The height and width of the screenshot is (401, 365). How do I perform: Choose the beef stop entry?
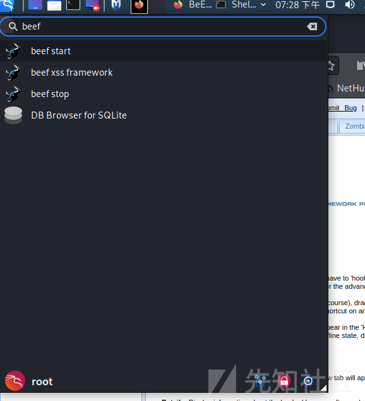pyautogui.click(x=164, y=94)
